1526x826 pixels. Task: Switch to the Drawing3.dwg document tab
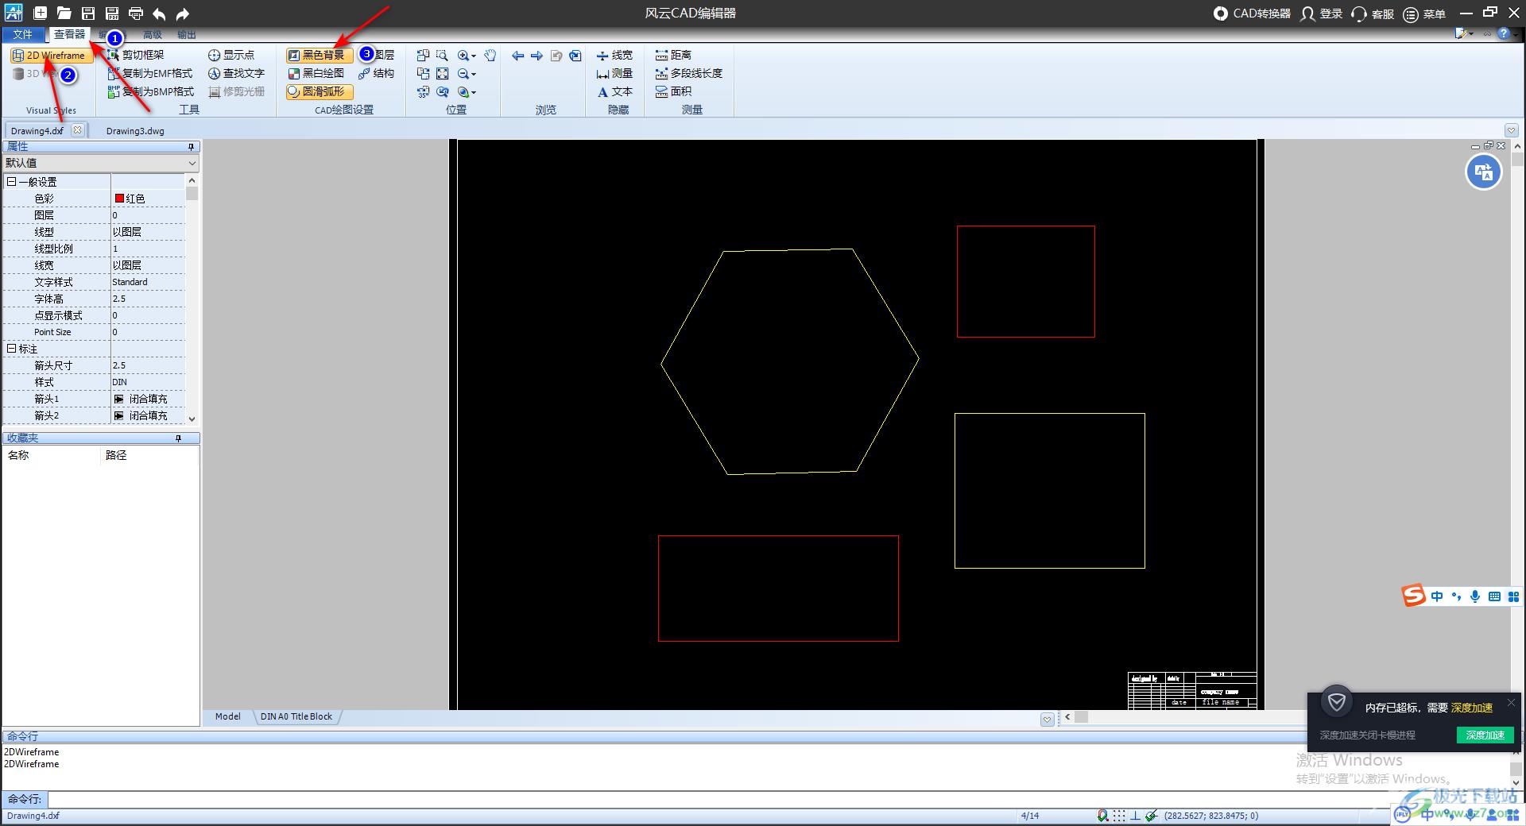click(x=135, y=131)
